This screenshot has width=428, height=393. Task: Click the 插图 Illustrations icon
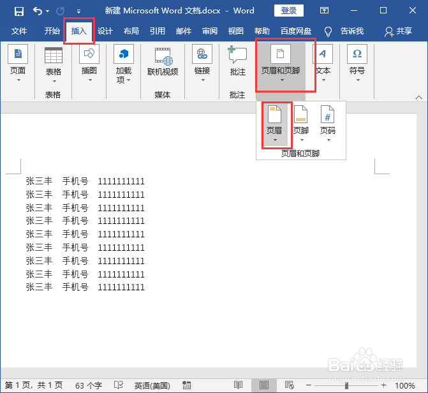pos(89,54)
